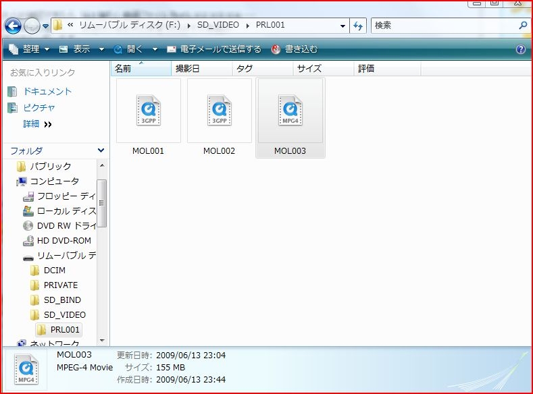
Task: Sort by タグ column header
Action: tap(262, 69)
